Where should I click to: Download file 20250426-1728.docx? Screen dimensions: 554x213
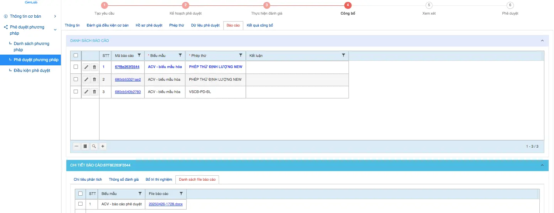165,204
